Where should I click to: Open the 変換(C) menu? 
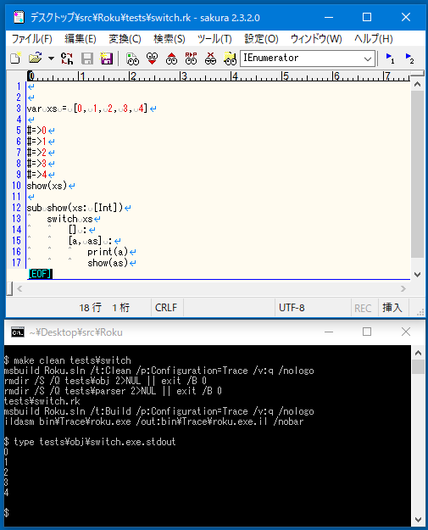[x=125, y=39]
